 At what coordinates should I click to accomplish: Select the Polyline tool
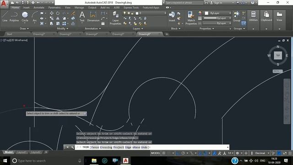tap(14, 16)
